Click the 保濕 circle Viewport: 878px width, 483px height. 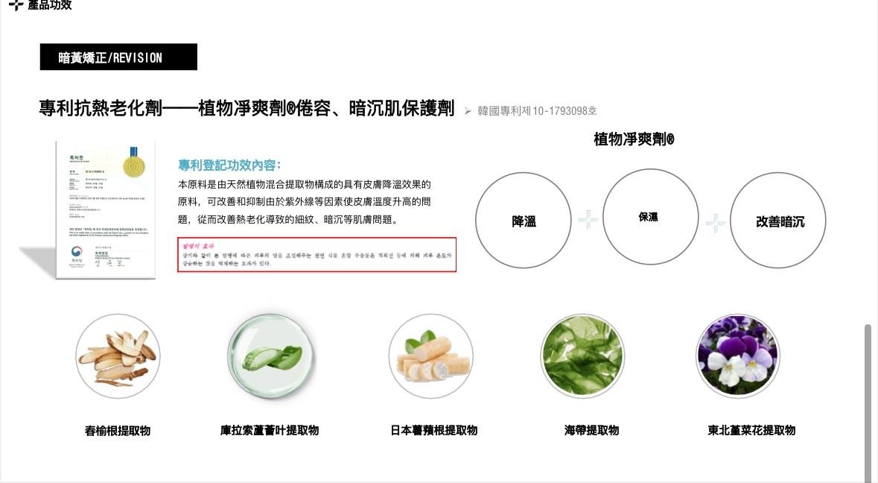pos(650,217)
